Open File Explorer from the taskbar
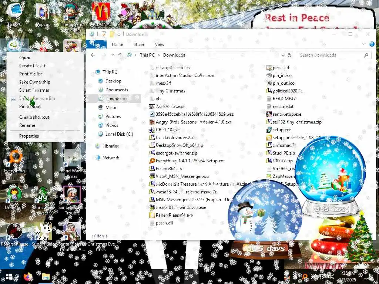The image size is (379, 284). point(46,277)
